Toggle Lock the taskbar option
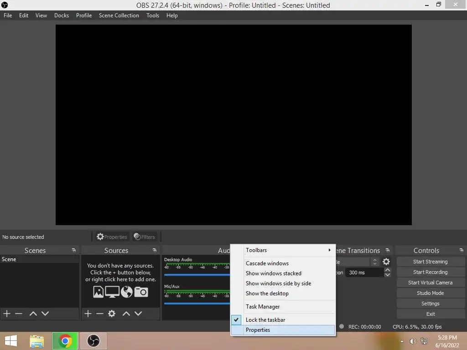The image size is (467, 350). click(x=283, y=319)
